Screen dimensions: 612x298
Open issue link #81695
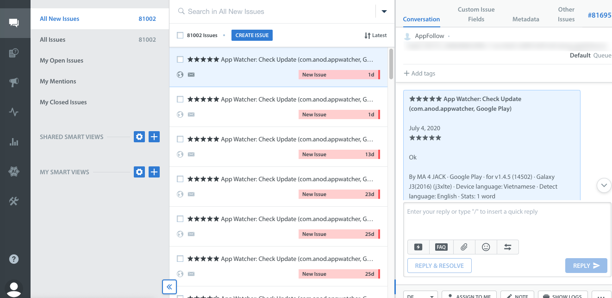point(600,15)
